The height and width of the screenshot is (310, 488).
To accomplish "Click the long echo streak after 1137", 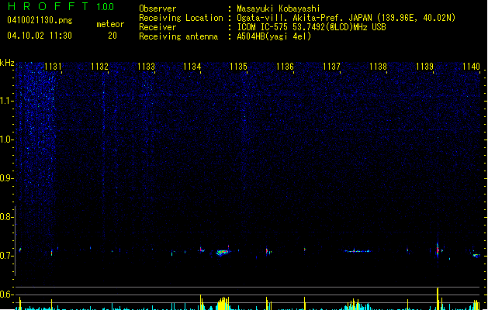I will (358, 251).
